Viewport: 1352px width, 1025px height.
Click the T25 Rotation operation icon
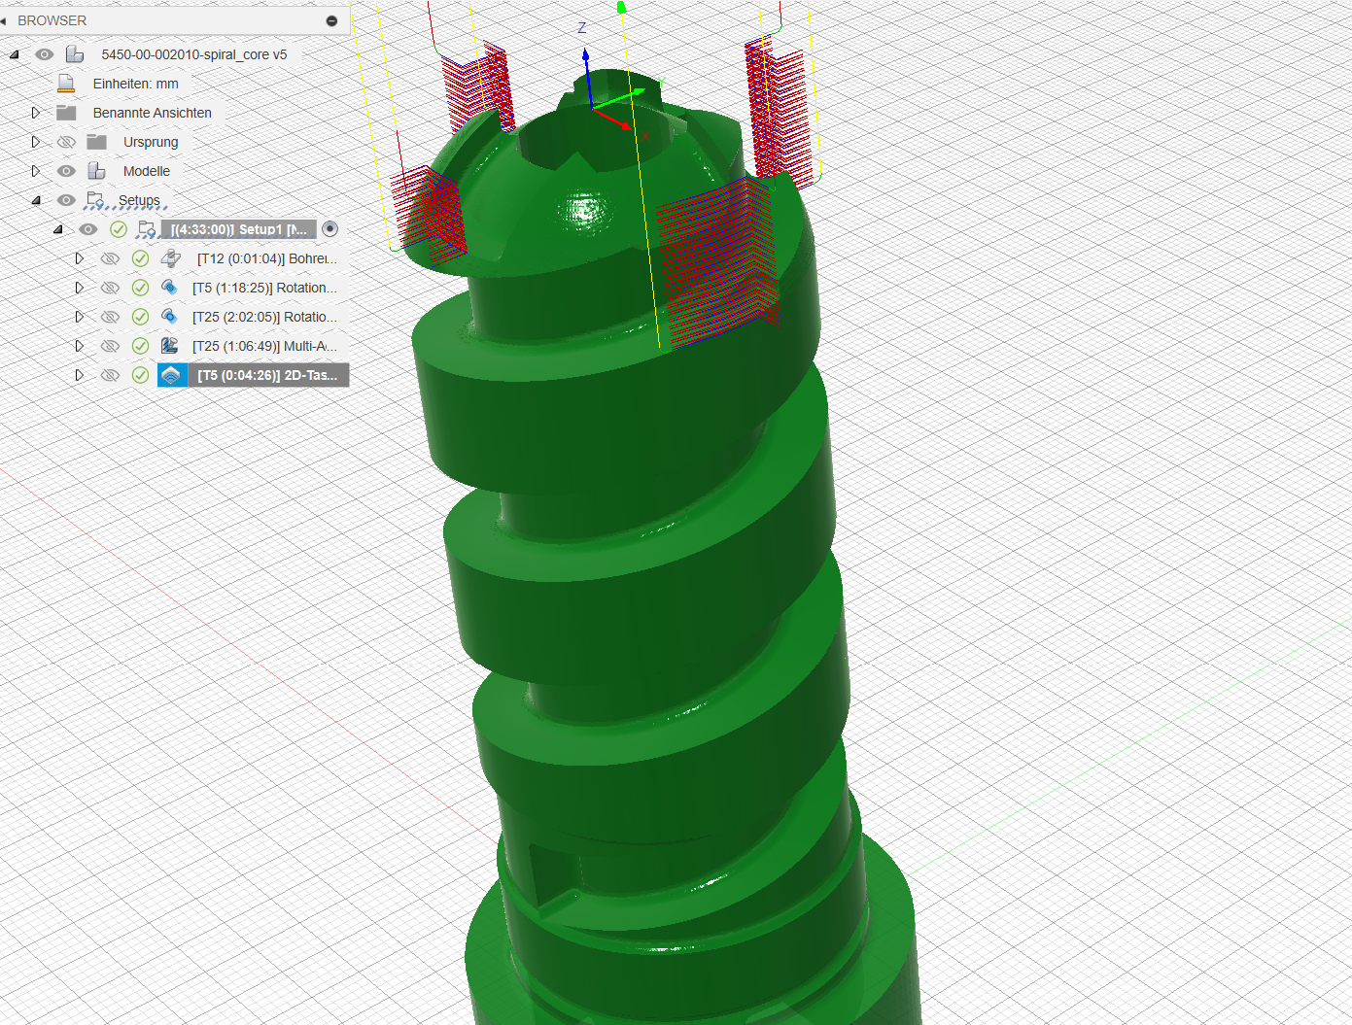170,317
